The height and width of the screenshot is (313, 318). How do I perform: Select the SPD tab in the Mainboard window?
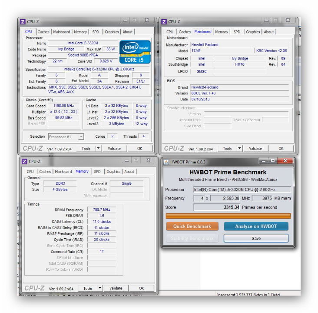tap(237, 32)
